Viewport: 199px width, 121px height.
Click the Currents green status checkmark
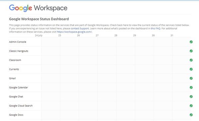[x=191, y=69]
